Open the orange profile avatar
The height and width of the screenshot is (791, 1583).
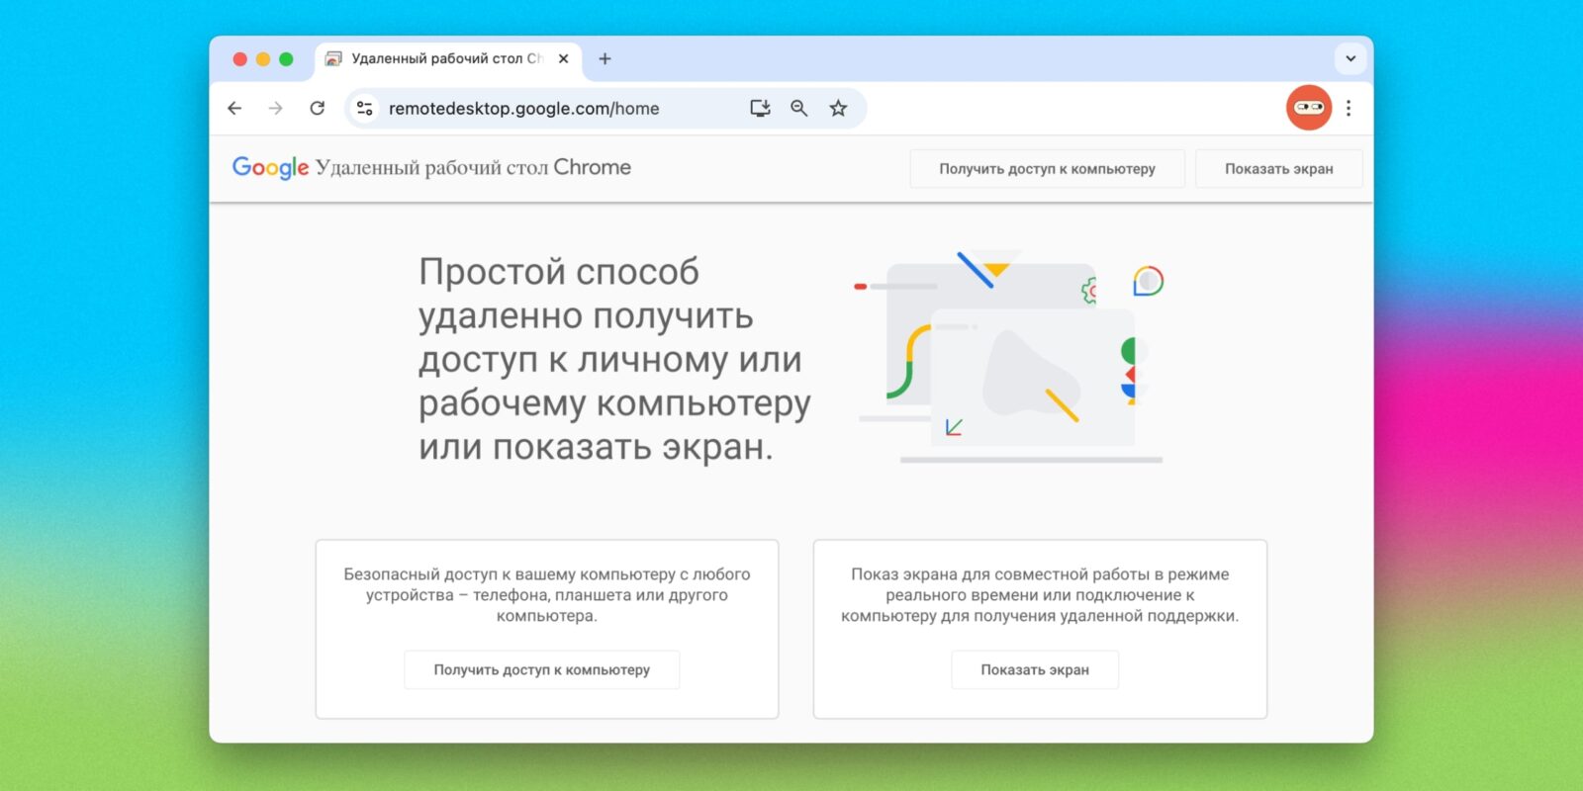1308,108
